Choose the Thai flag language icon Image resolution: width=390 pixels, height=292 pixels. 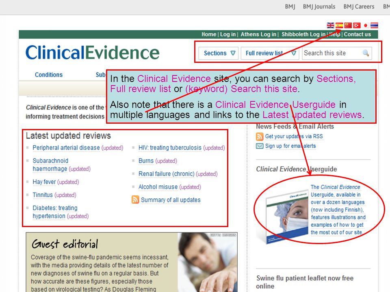374,25
